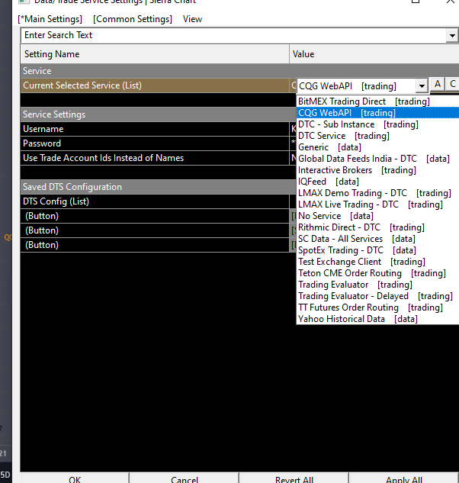The image size is (459, 483).
Task: Click the Value column header
Action: click(374, 54)
